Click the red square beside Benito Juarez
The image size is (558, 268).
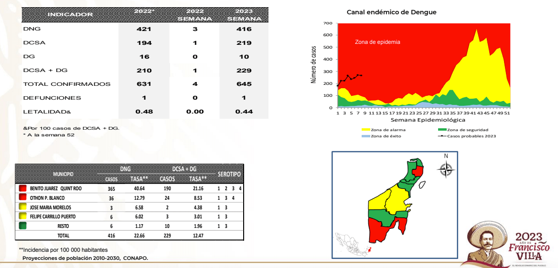point(21,188)
